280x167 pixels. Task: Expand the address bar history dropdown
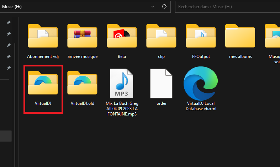[153, 7]
